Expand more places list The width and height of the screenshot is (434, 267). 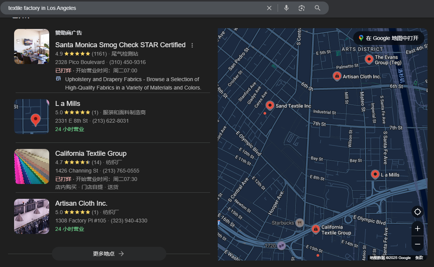(x=109, y=254)
